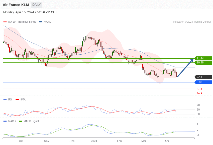
Task: Click the blue upward forecast arrow
Action: (x=185, y=68)
